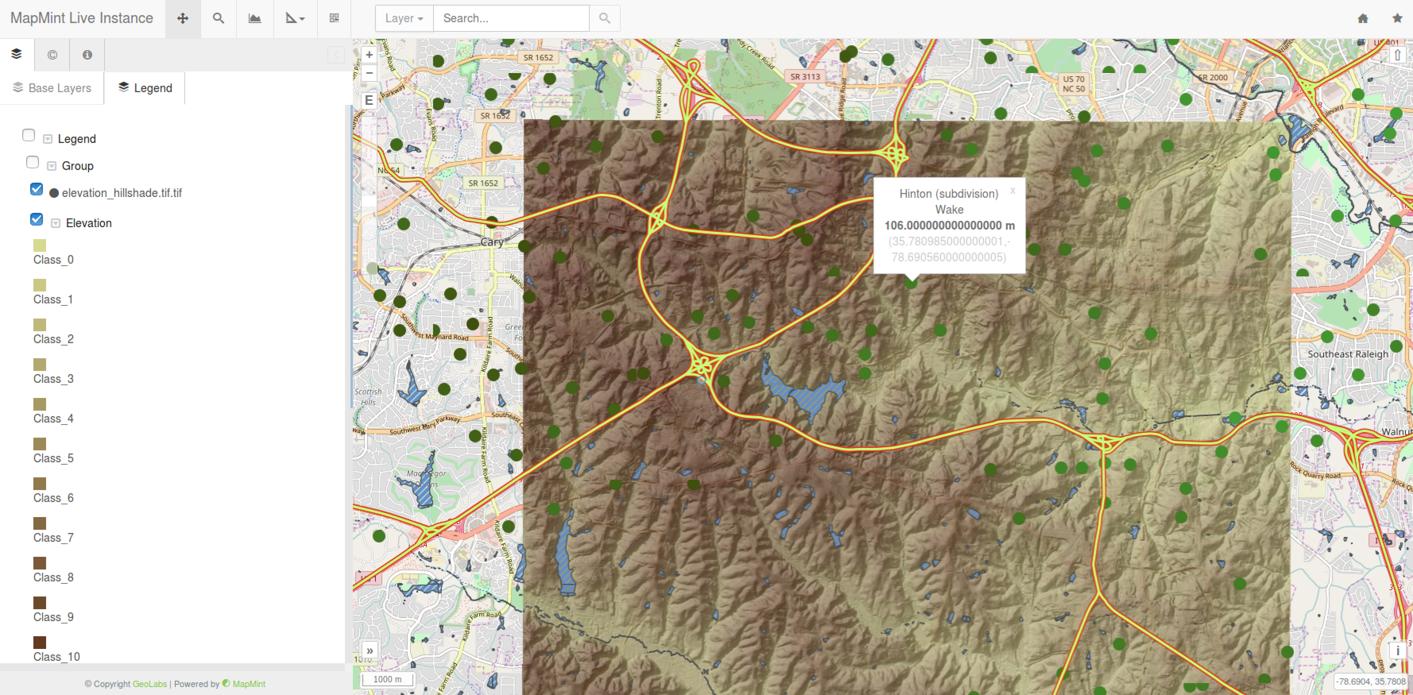Activate the Zoom tool

[218, 18]
